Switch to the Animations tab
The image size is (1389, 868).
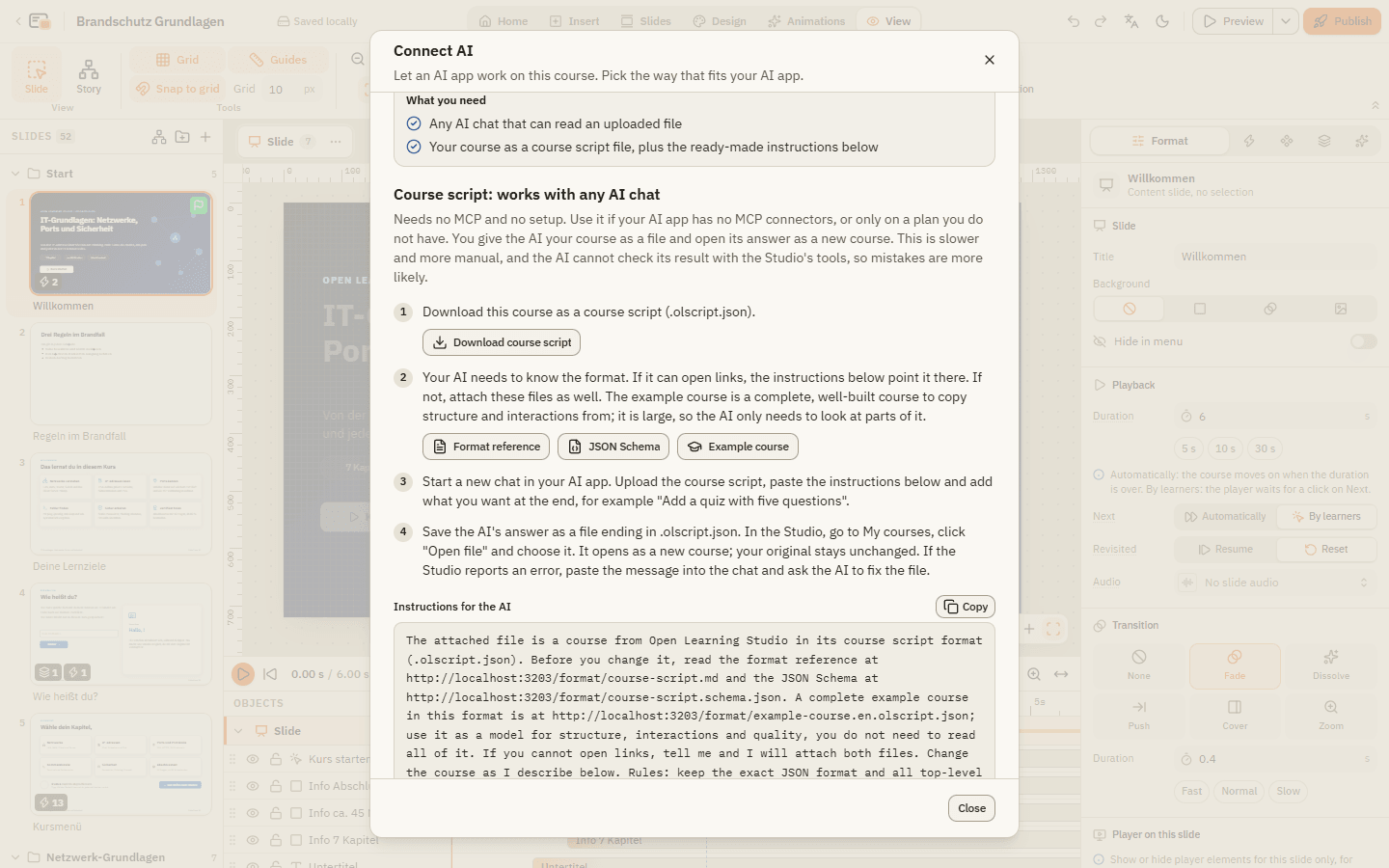point(806,21)
